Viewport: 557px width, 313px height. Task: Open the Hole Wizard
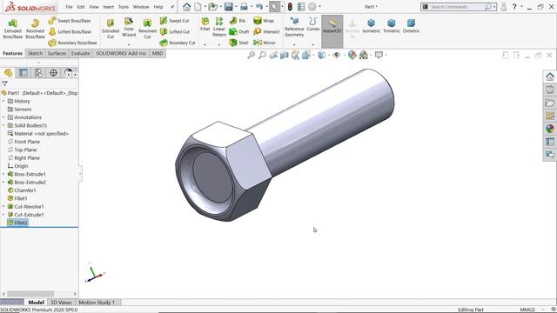pyautogui.click(x=129, y=27)
